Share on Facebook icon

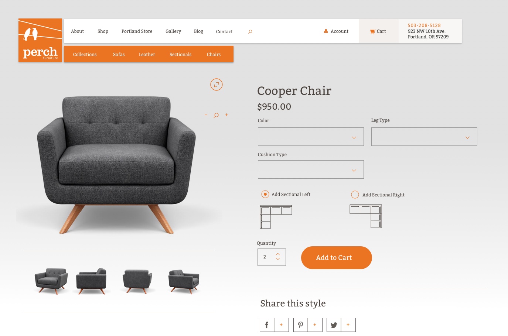point(267,325)
